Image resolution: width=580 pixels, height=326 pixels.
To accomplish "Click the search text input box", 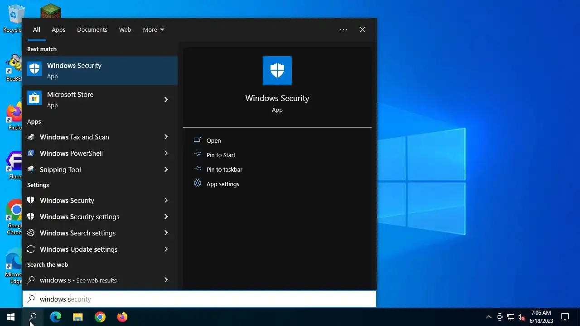I will coord(199,299).
